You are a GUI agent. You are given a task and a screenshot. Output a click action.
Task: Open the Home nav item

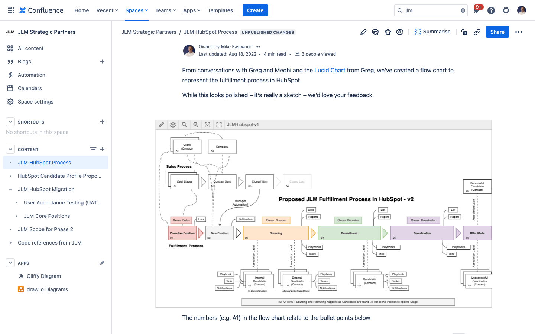[x=82, y=10]
